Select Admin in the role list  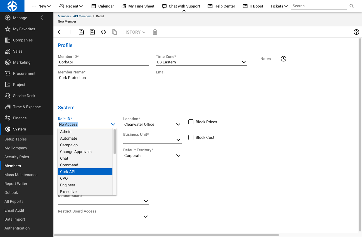tap(85, 132)
